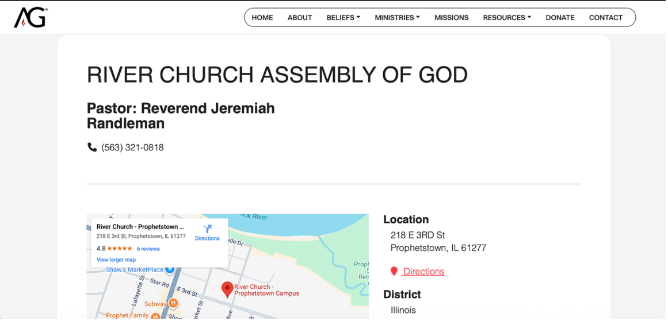Click the 6 reviews link

pos(148,249)
